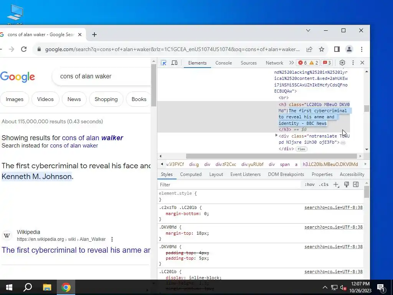Close the 'cons of alan waker' tab
The image size is (393, 295).
tap(80, 35)
